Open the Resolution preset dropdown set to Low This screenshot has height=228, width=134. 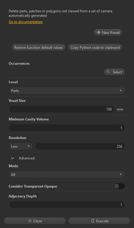click(x=21, y=146)
